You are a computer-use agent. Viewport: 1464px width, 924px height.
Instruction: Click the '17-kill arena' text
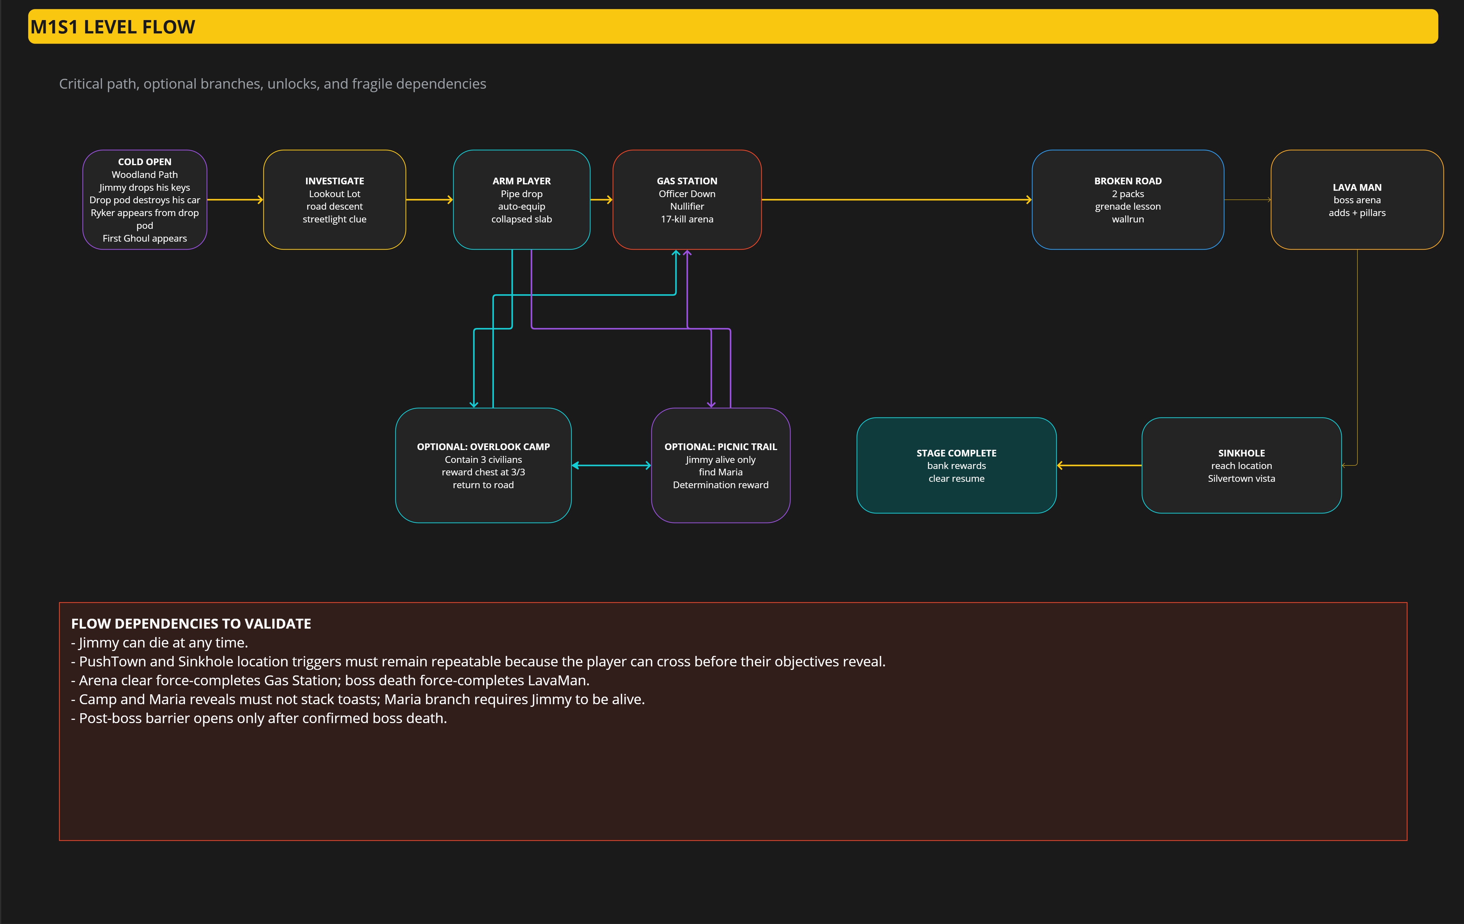(x=687, y=219)
